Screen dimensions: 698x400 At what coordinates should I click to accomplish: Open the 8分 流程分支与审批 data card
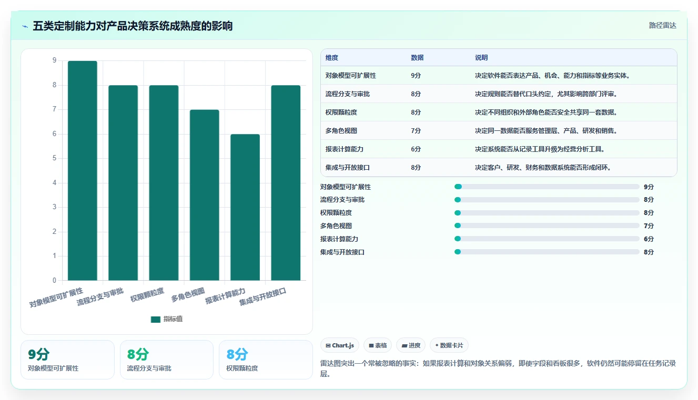(x=167, y=360)
